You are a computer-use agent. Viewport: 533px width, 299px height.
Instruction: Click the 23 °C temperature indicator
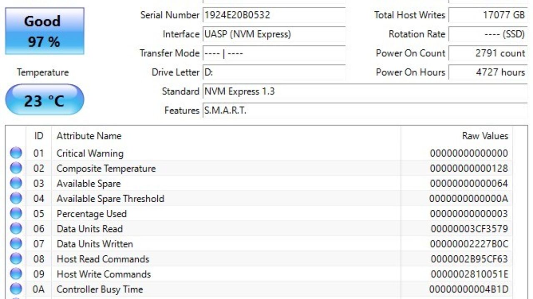[44, 99]
